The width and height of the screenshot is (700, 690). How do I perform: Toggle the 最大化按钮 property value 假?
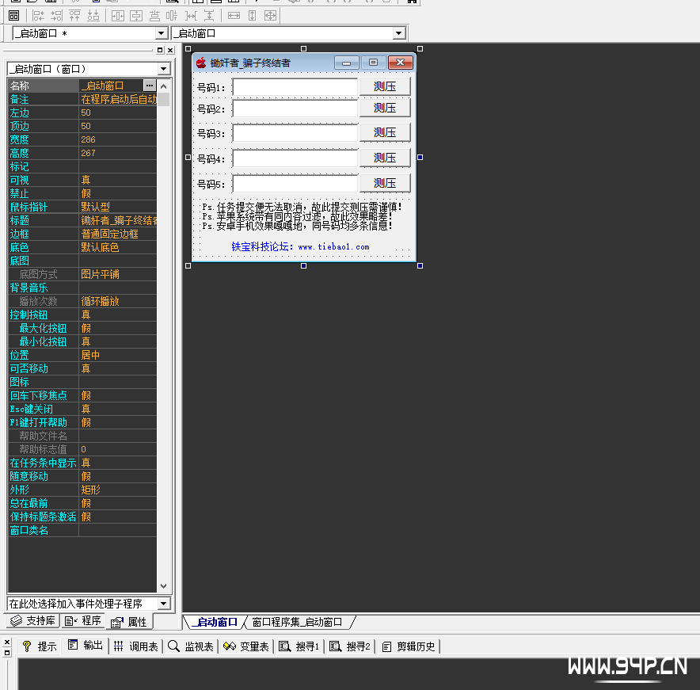[x=118, y=328]
